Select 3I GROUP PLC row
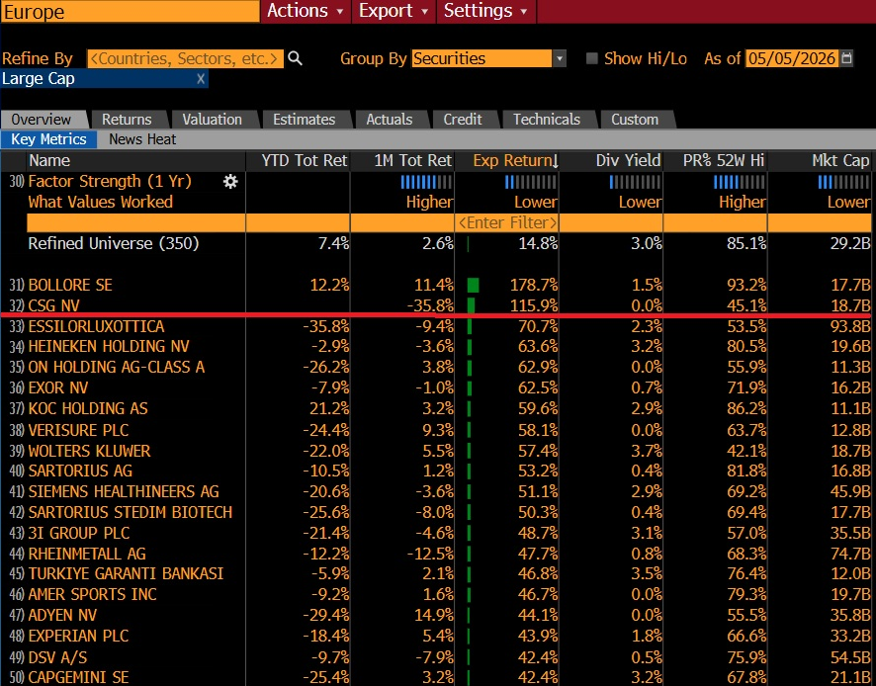Viewport: 876px width, 686px height. 436,533
